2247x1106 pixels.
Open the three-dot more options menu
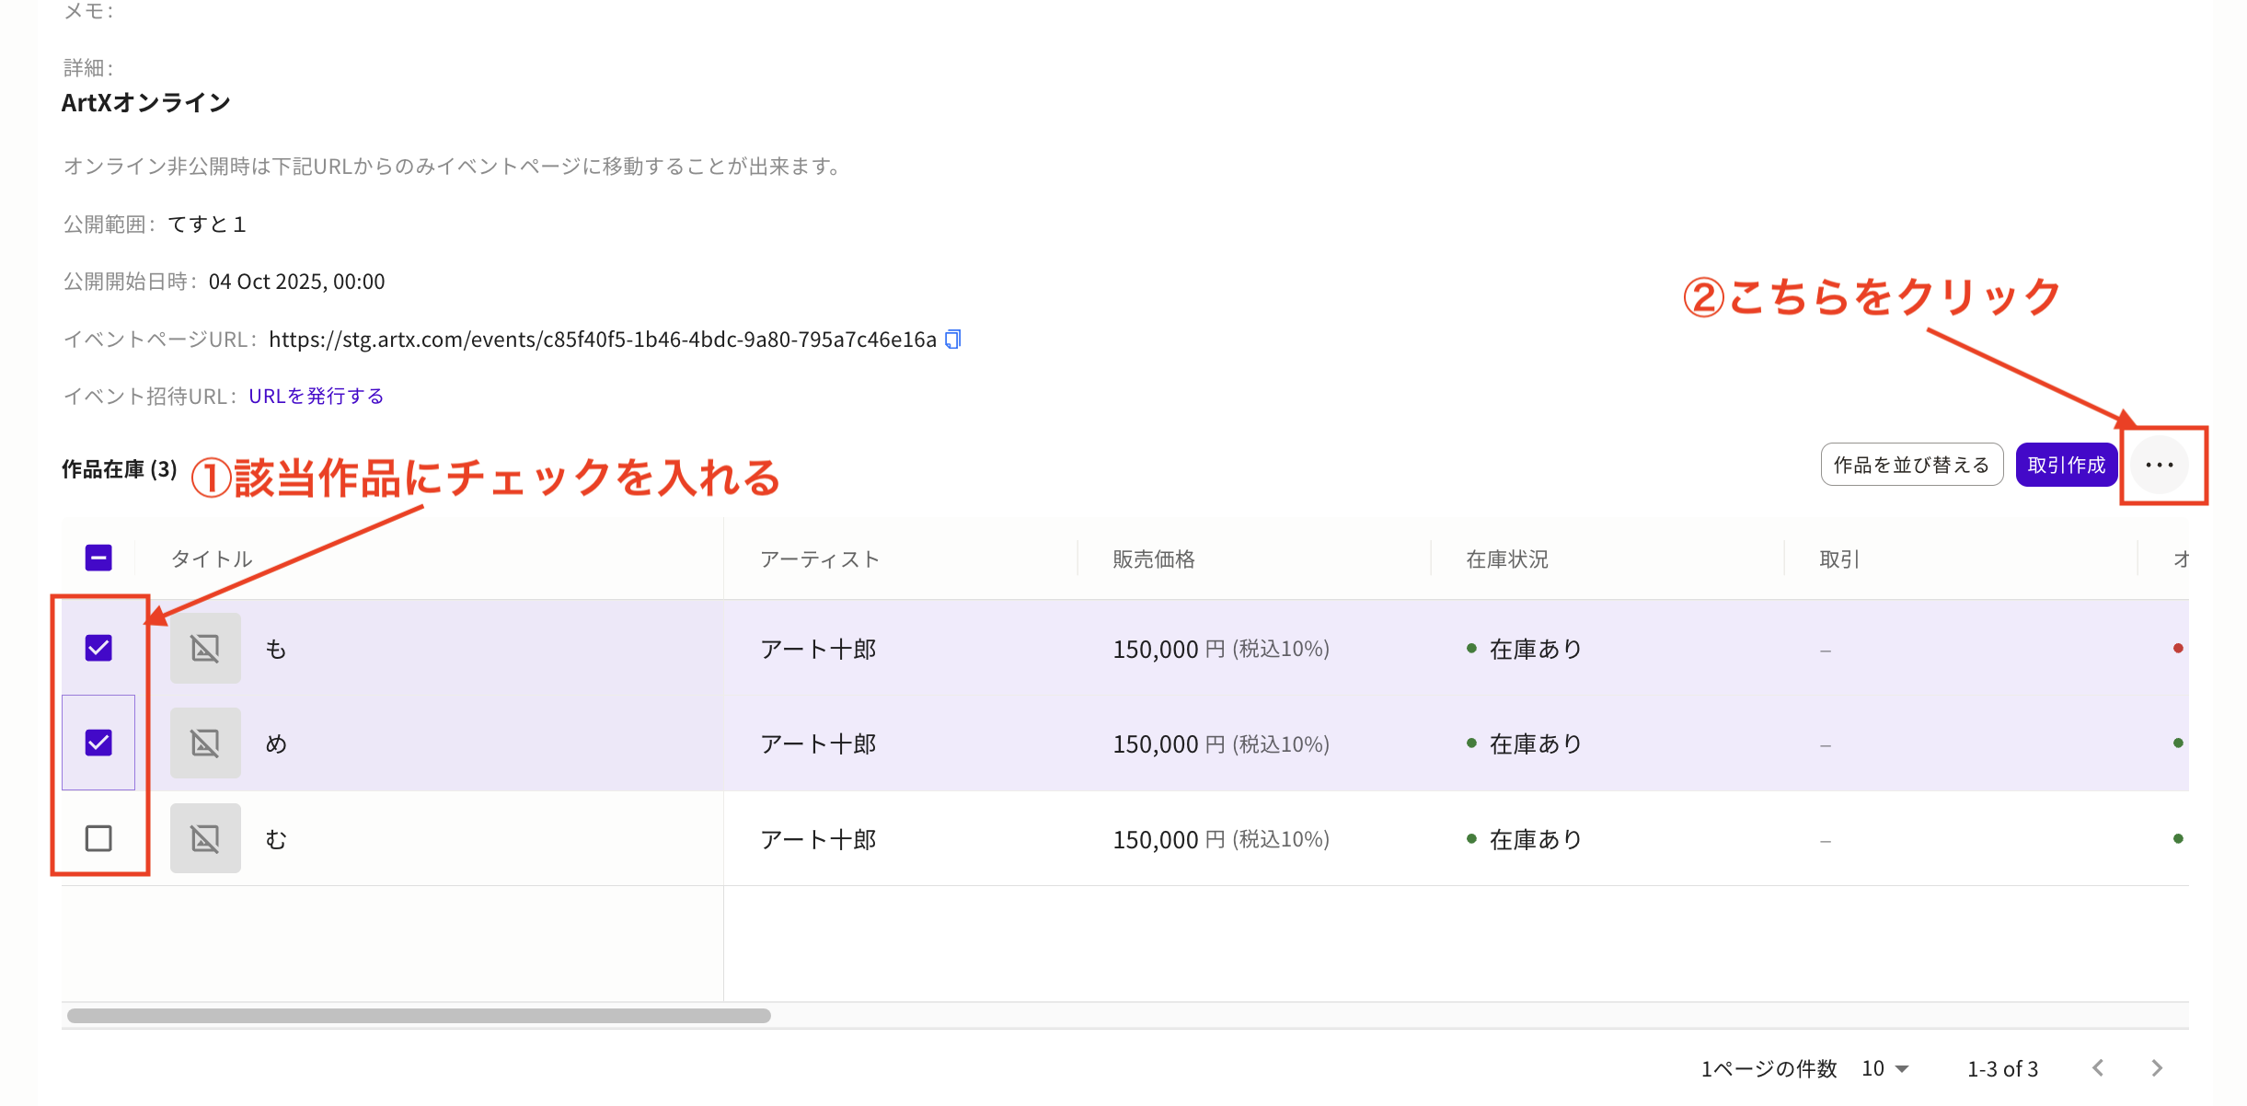click(2159, 466)
